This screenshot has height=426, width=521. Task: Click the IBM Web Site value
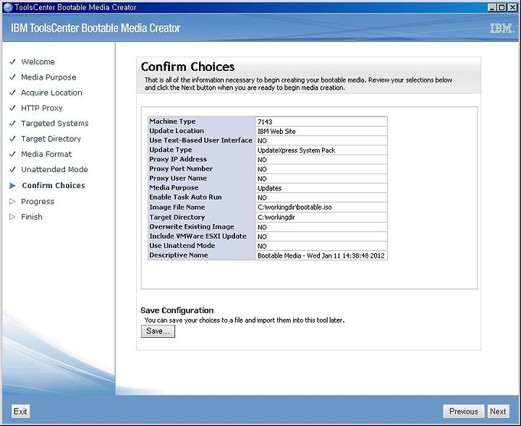pos(276,132)
